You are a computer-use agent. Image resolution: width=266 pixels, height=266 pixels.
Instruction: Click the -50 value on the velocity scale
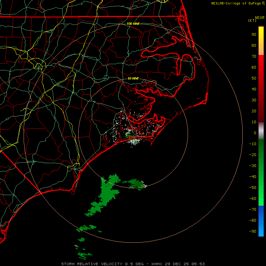(x=253, y=188)
